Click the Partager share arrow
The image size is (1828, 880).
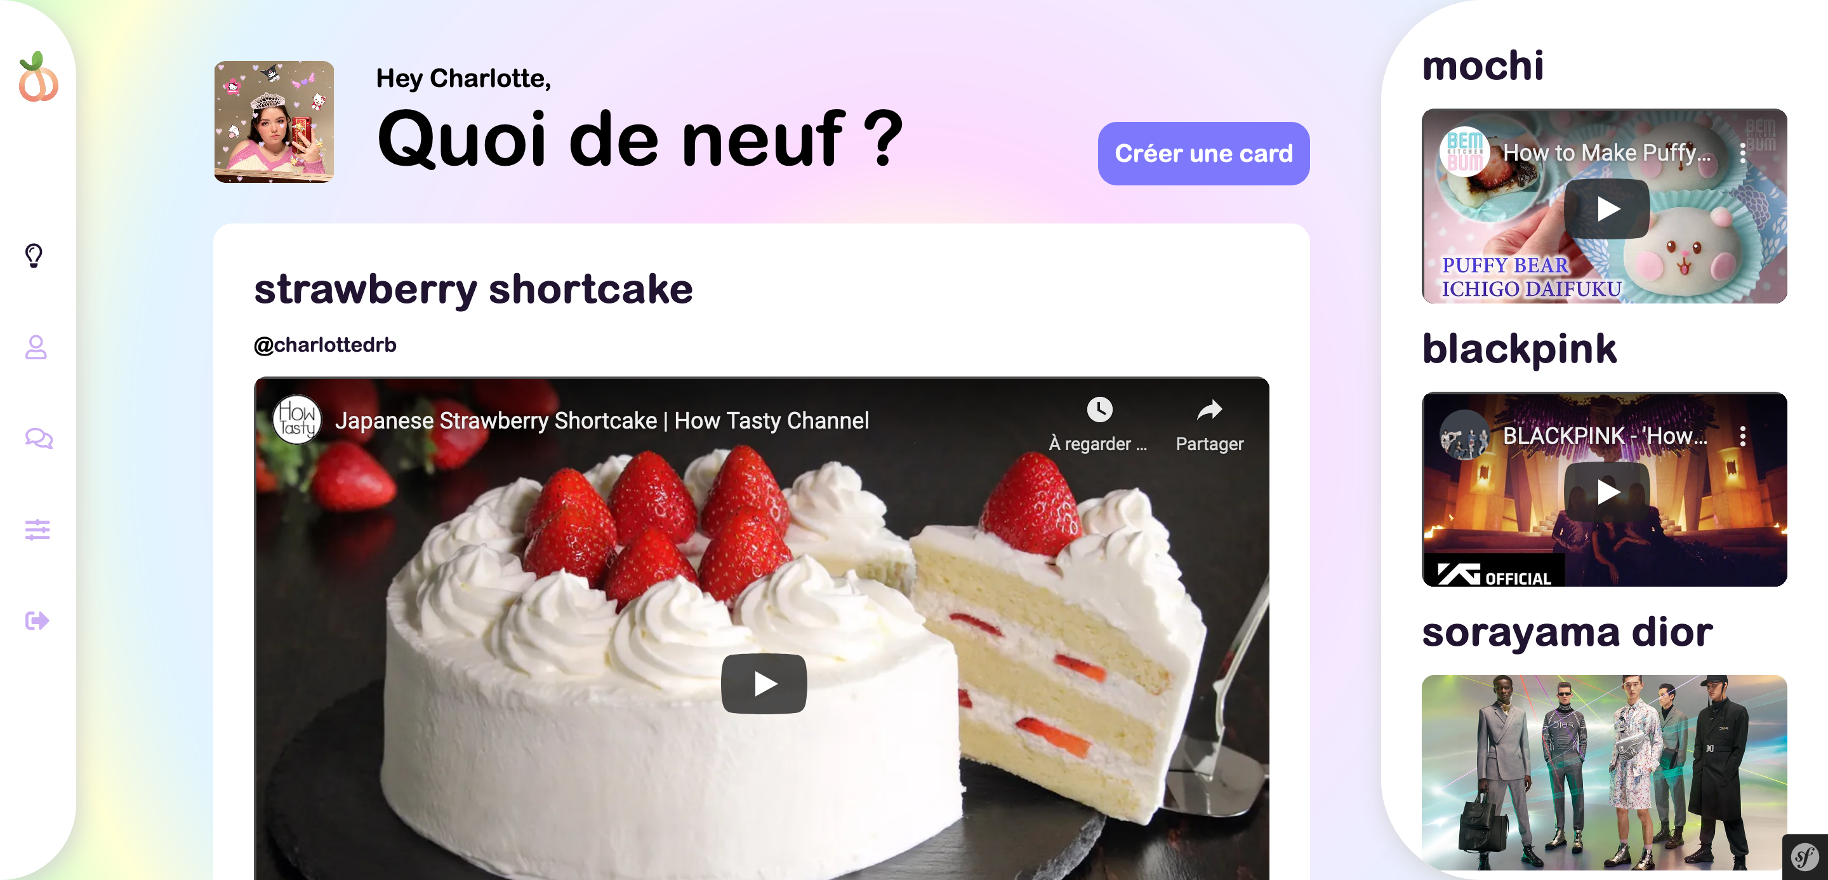[x=1209, y=410]
